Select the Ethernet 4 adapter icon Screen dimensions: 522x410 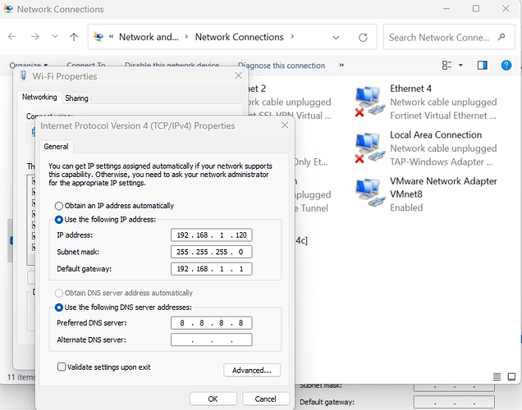coord(369,102)
